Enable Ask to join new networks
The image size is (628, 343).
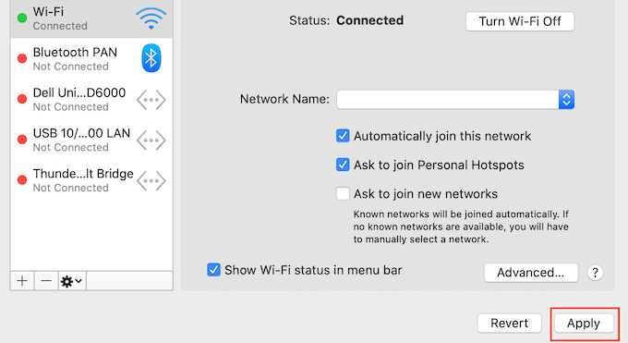343,194
